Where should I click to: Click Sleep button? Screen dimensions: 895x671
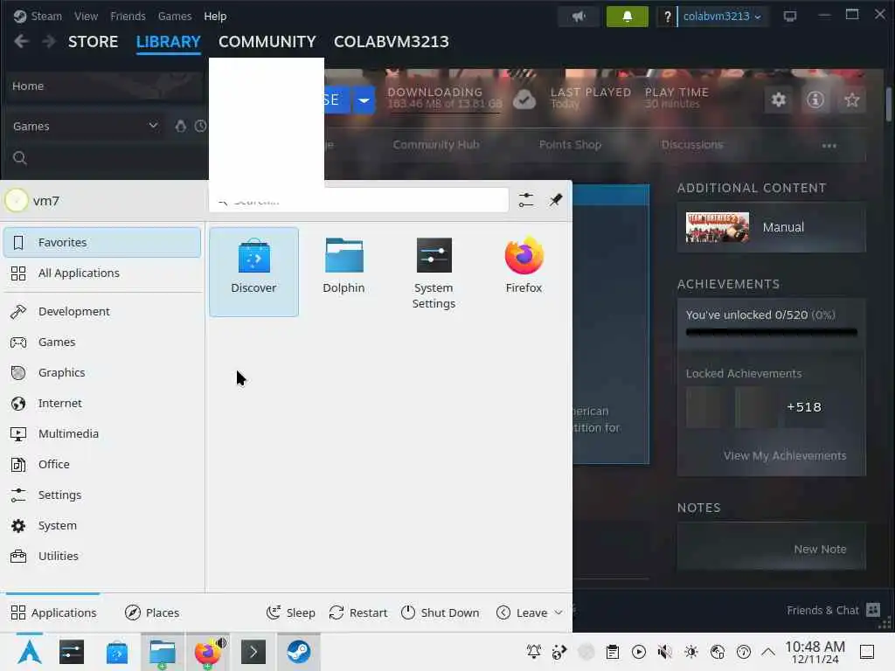click(290, 612)
